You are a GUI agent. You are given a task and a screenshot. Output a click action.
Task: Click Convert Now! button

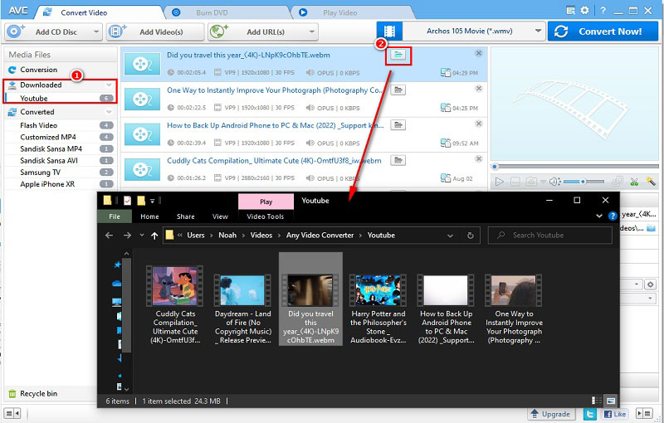[603, 32]
